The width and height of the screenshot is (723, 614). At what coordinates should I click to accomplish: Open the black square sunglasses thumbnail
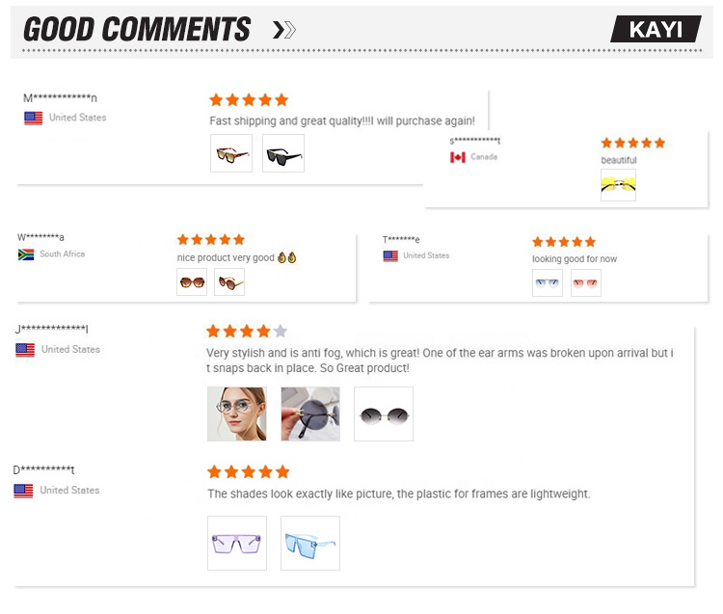pos(283,153)
